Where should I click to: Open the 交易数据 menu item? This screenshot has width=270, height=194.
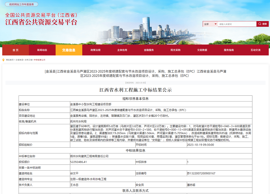[x=202, y=50]
